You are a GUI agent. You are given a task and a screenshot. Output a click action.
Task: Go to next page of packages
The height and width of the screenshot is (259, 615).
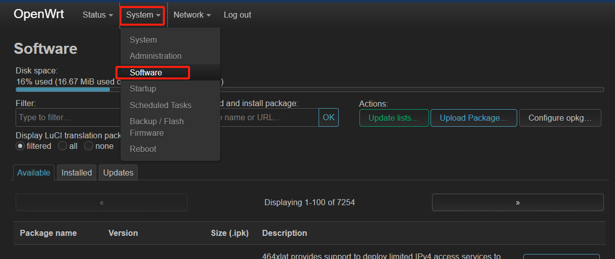(518, 203)
